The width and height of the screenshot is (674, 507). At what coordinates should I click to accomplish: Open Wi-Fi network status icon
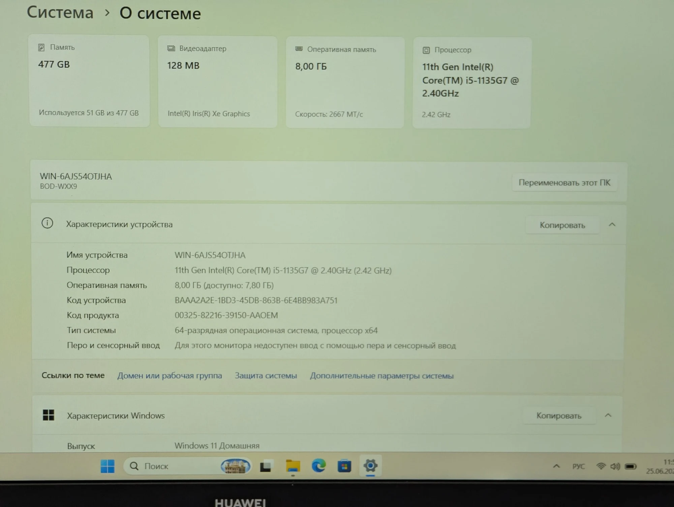tap(601, 466)
